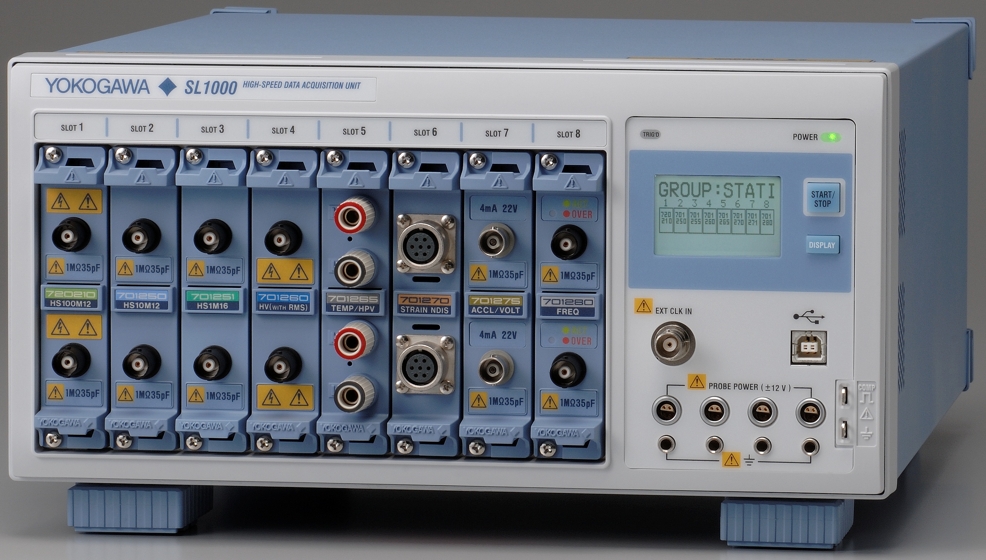Click the USB type-B port

point(809,348)
